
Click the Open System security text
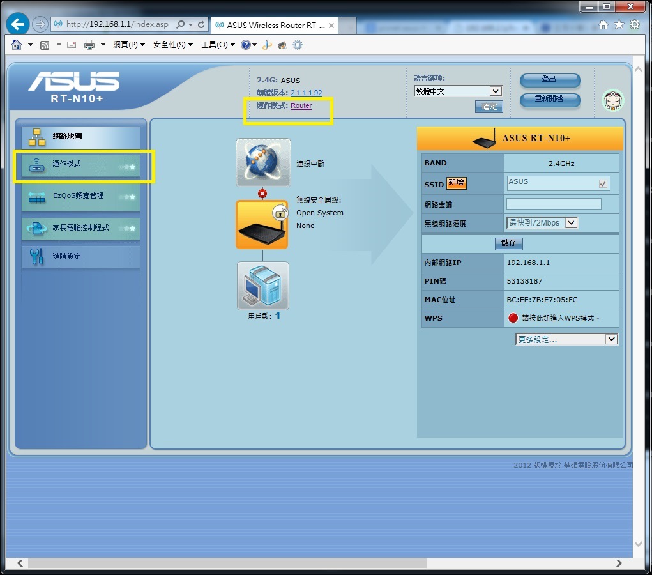pyautogui.click(x=320, y=213)
